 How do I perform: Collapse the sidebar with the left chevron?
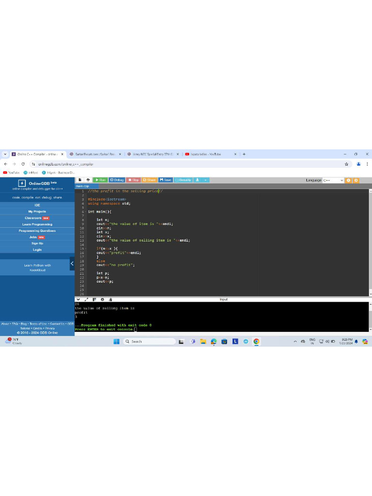click(x=72, y=263)
